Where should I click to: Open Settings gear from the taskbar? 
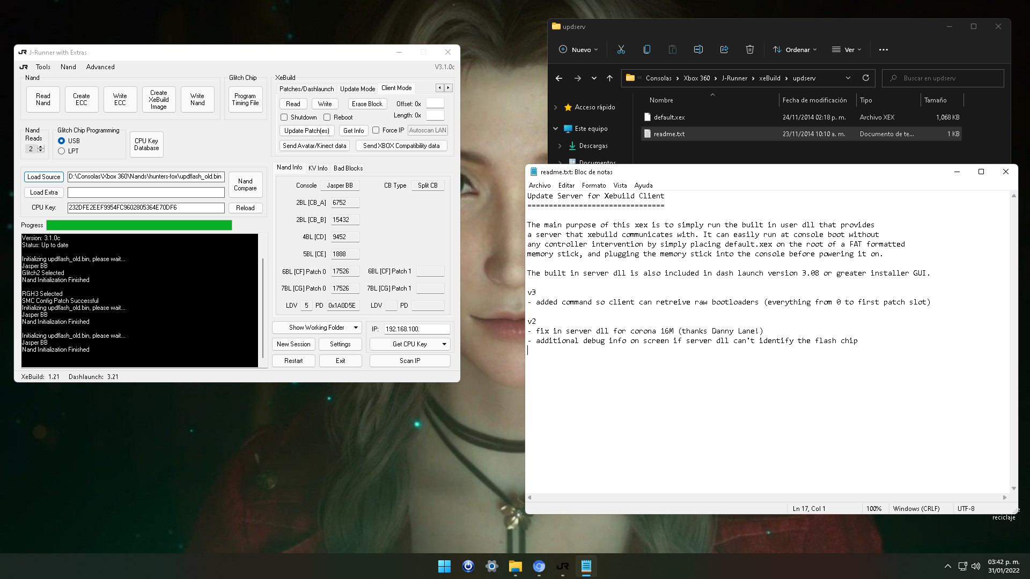coord(491,566)
